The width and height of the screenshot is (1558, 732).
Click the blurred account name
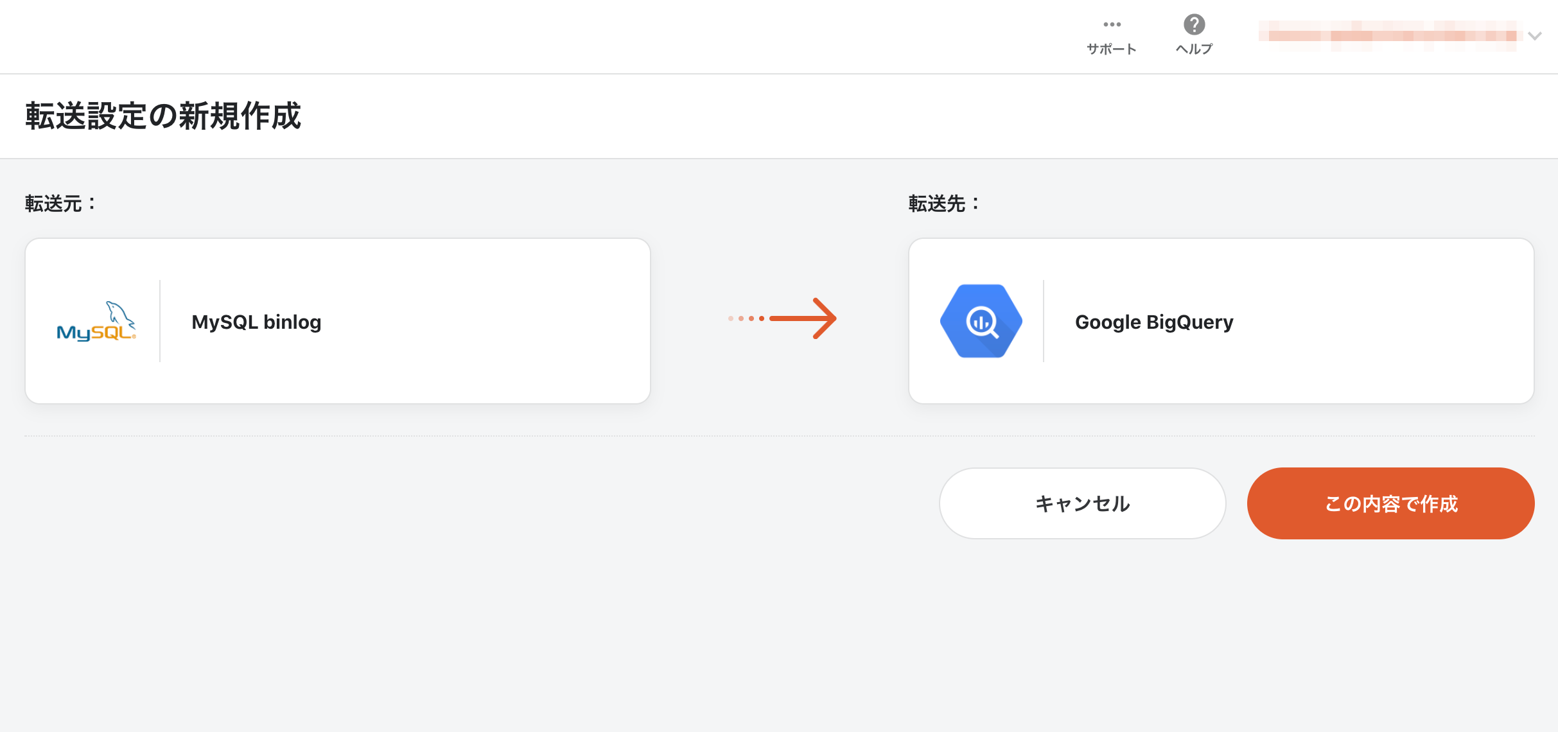1390,35
